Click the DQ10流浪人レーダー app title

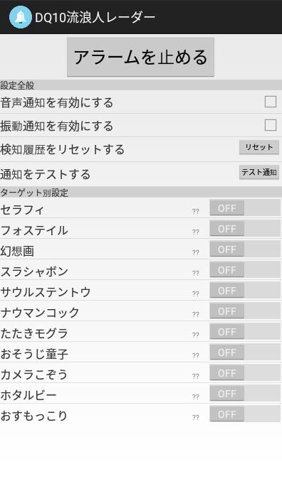95,18
